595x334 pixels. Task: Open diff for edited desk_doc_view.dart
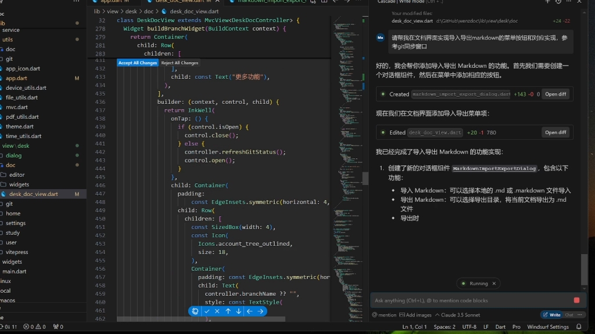tap(555, 132)
